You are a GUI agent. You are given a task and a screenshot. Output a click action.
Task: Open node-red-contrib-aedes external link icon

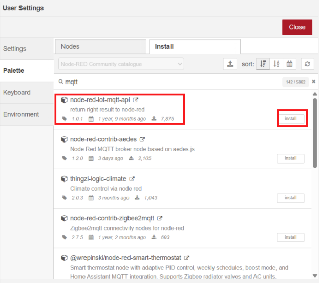pos(142,139)
